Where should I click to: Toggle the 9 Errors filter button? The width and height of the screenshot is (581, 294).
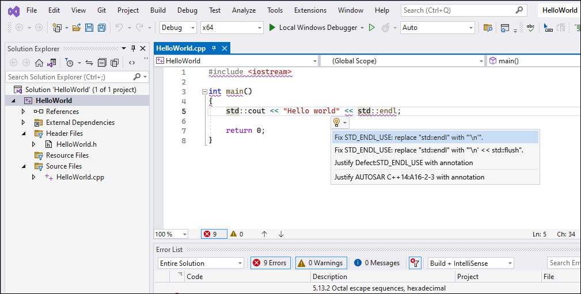pos(271,263)
